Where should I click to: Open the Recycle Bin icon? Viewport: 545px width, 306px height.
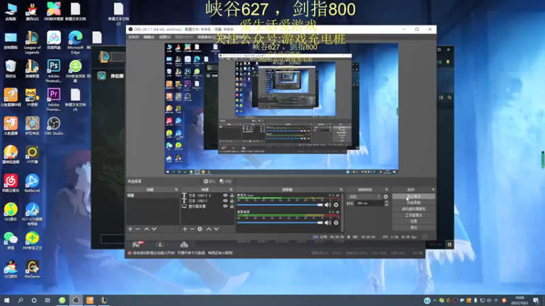tap(10, 69)
